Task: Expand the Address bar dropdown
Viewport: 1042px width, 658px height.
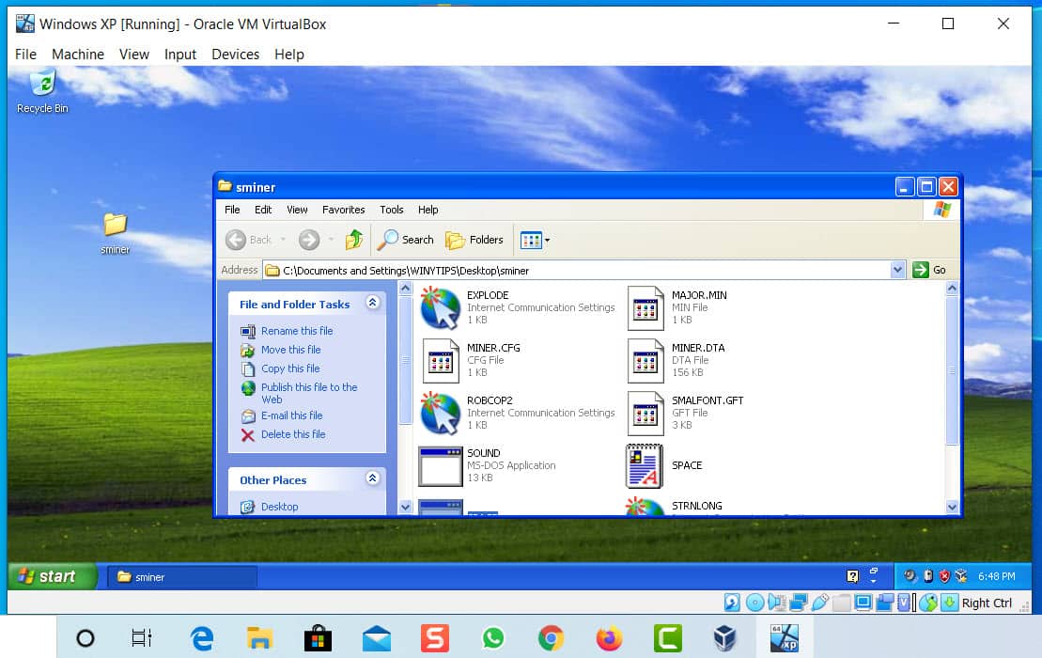Action: (898, 270)
